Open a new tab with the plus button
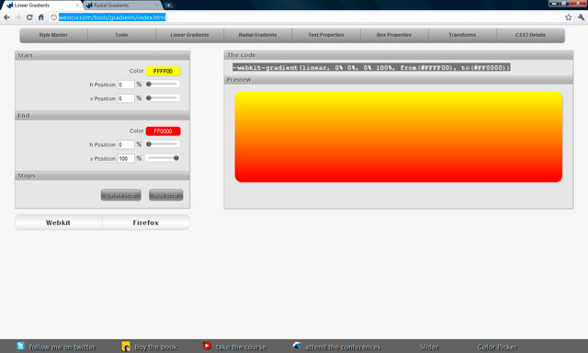 click(x=168, y=6)
